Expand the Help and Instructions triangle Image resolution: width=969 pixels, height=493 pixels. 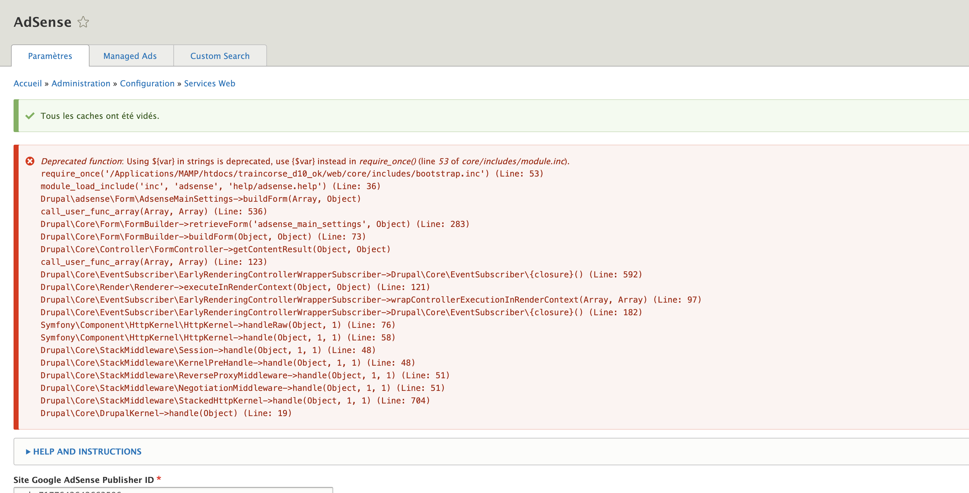click(28, 452)
